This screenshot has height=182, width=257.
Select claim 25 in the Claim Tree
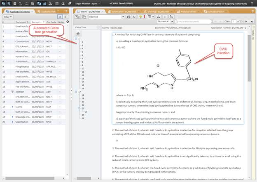(83, 118)
